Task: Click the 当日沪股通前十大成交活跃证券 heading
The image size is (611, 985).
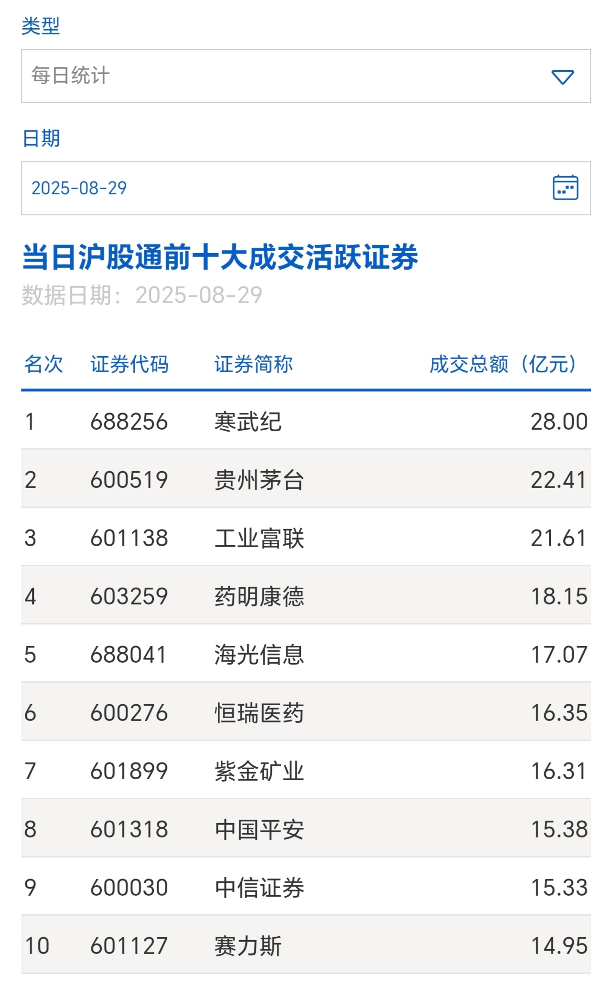Action: pos(220,257)
